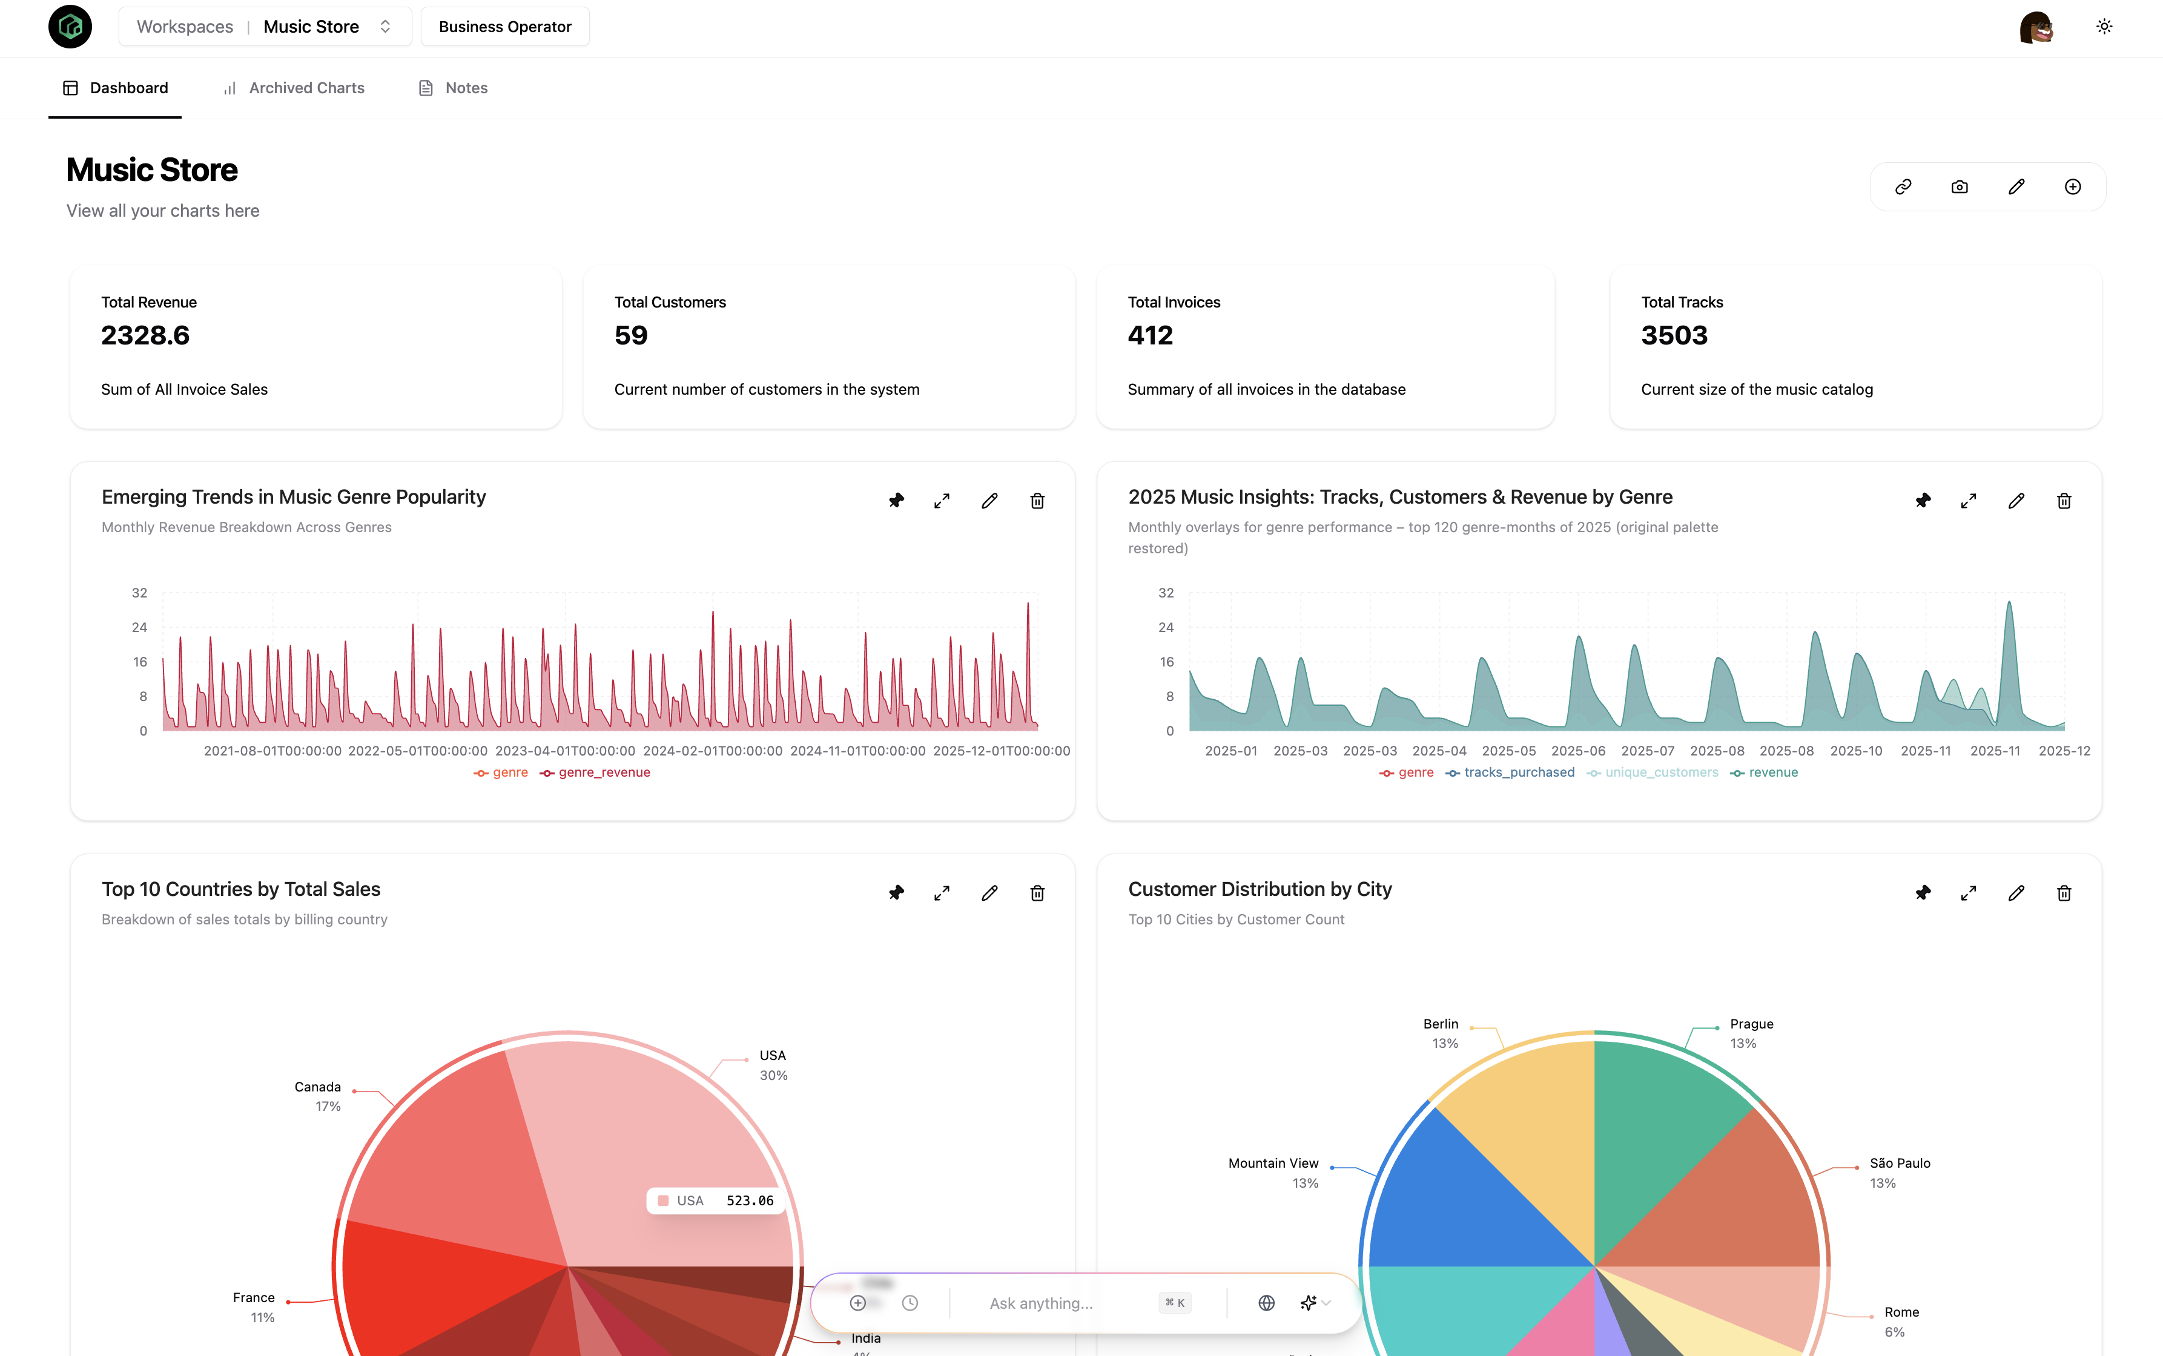
Task: Select the Total Revenue card
Action: click(316, 347)
